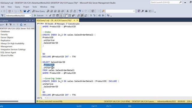Click the Save file floppy disk icon

(x=25, y=11)
